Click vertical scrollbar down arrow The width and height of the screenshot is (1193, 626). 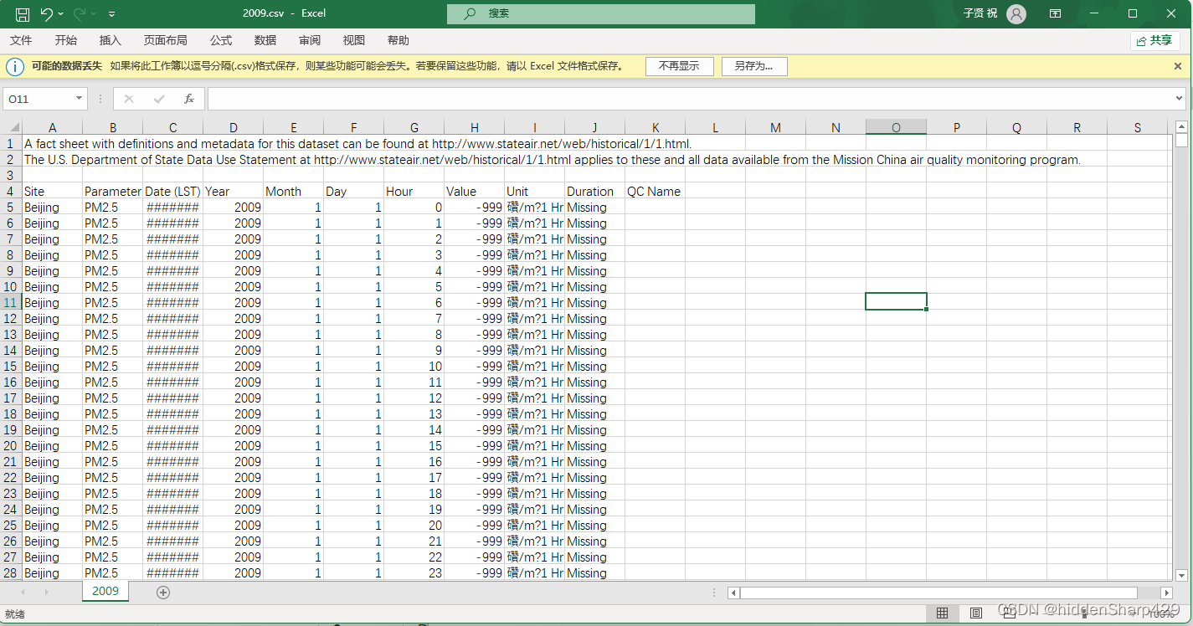(1181, 575)
